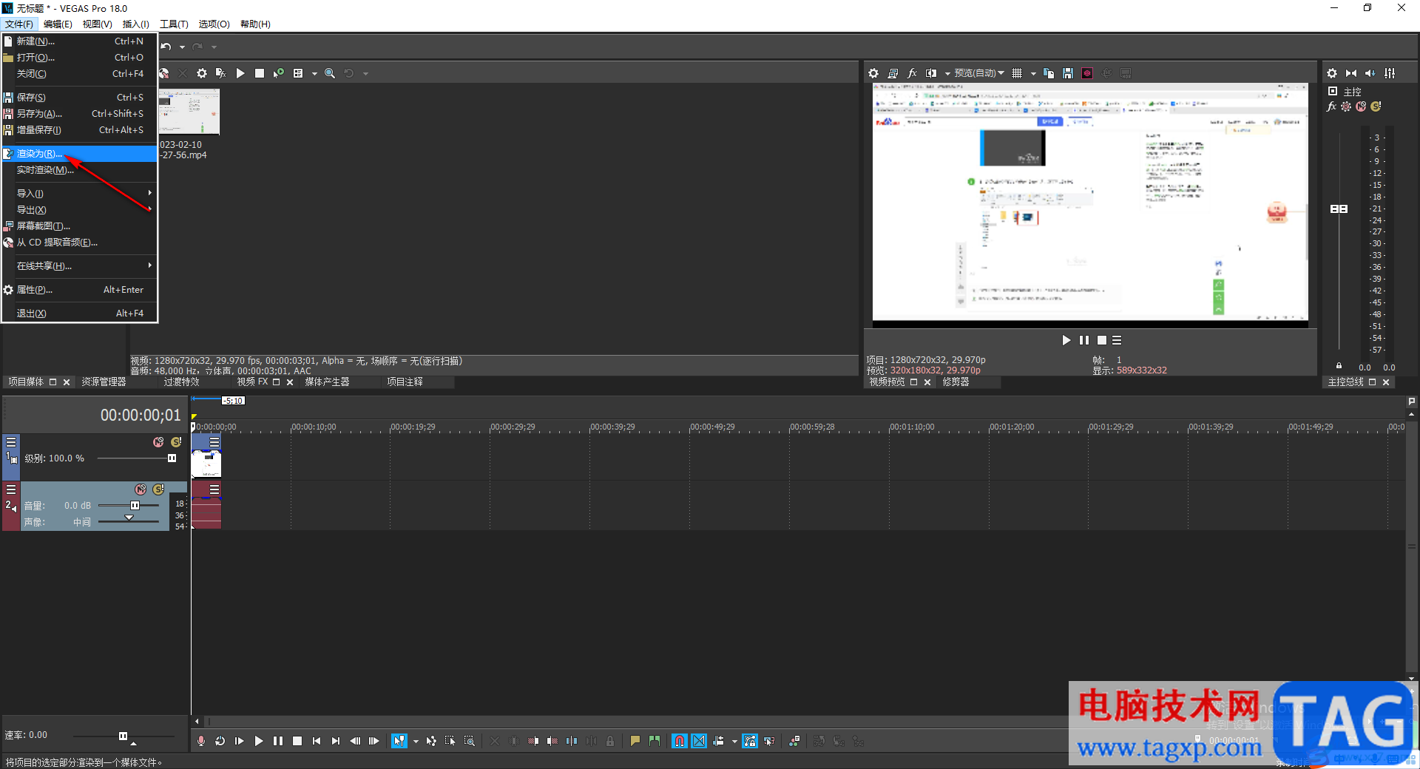Open Master FX button in master bus
Screen dimensions: 1420x769
[x=1332, y=106]
